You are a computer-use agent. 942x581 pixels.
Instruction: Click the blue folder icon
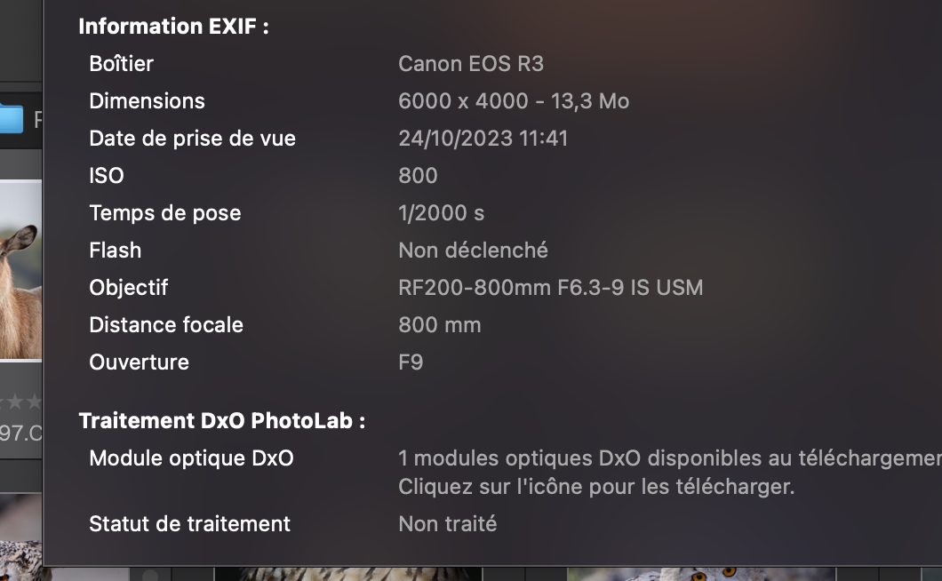pos(12,118)
